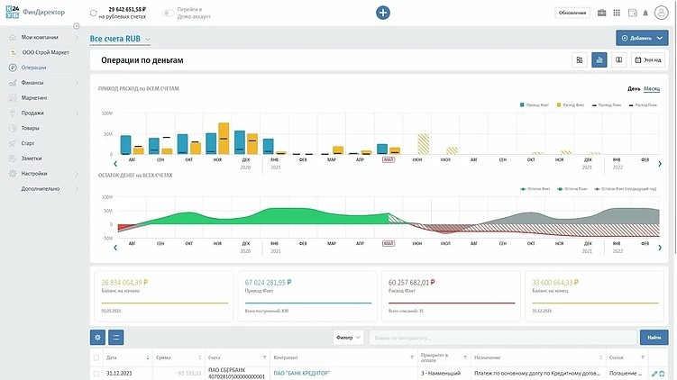
Task: Open the briefcase icon in top bar
Action: pos(602,13)
